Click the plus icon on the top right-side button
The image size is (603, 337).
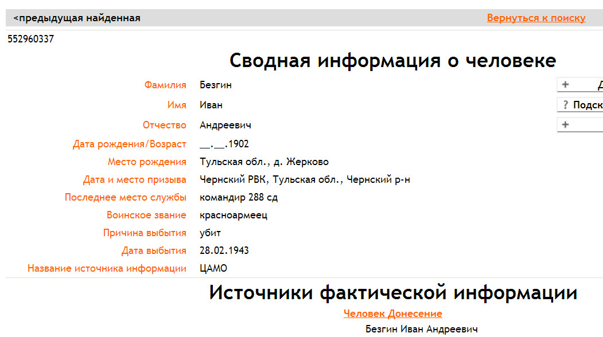coord(565,85)
